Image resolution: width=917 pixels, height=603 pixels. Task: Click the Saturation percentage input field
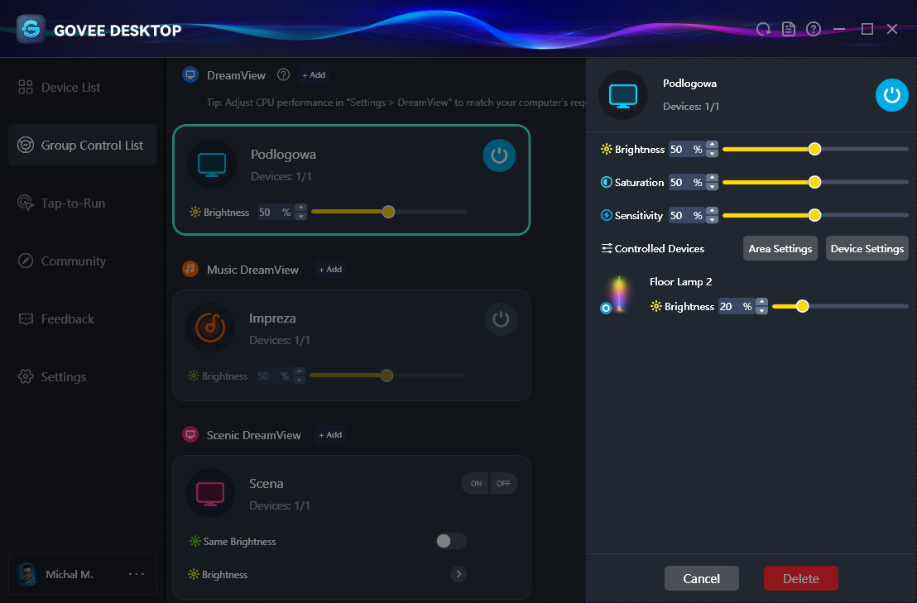pos(687,182)
